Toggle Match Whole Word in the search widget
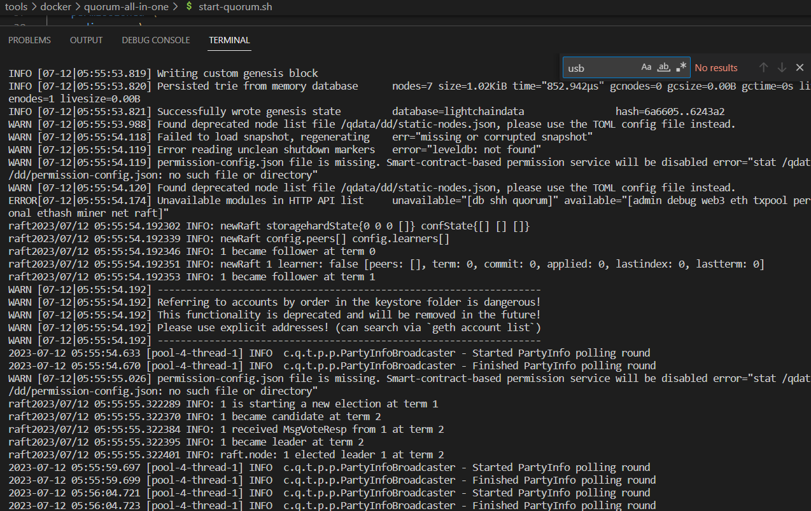The width and height of the screenshot is (811, 511). [x=663, y=67]
